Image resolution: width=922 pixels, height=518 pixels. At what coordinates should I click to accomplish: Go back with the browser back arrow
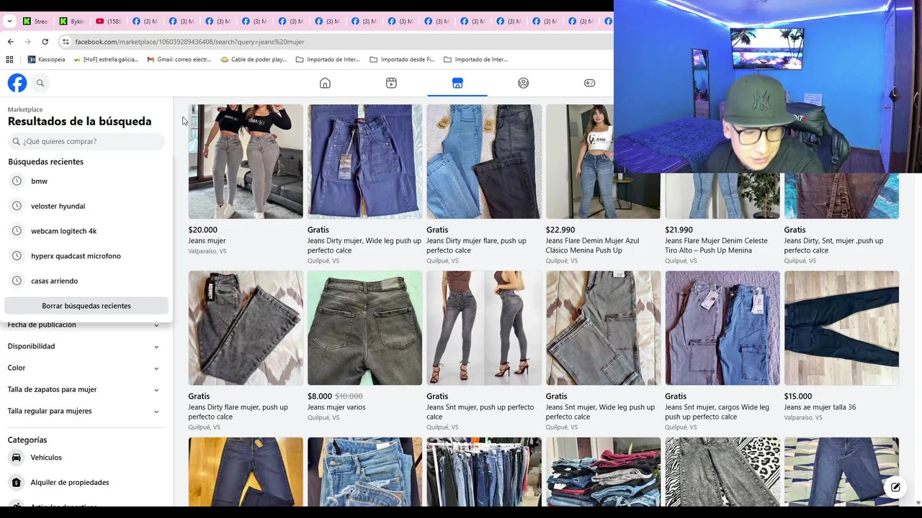point(10,42)
